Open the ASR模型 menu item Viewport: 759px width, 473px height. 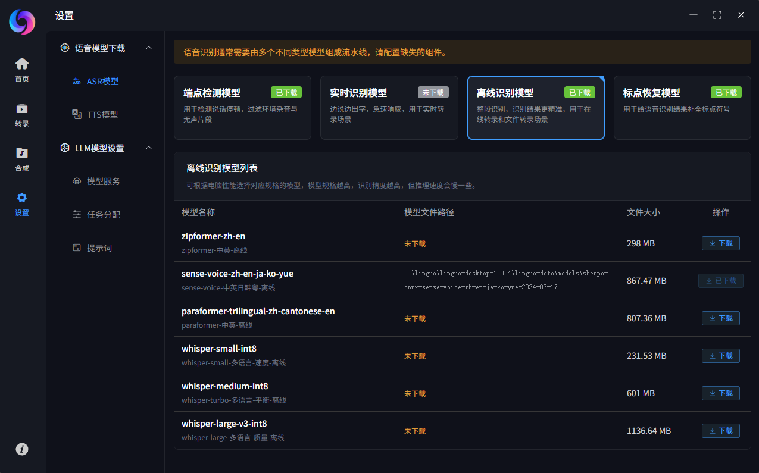pyautogui.click(x=105, y=82)
